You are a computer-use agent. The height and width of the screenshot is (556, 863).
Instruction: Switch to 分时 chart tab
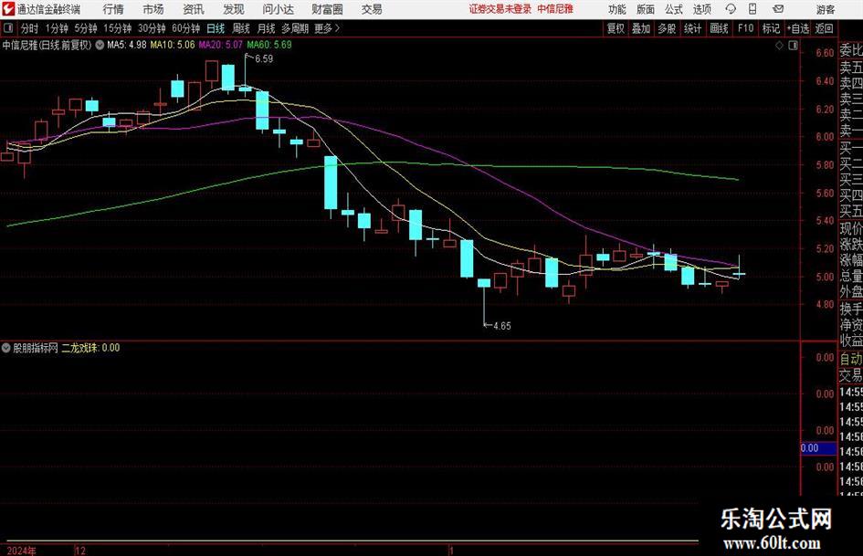pyautogui.click(x=29, y=28)
